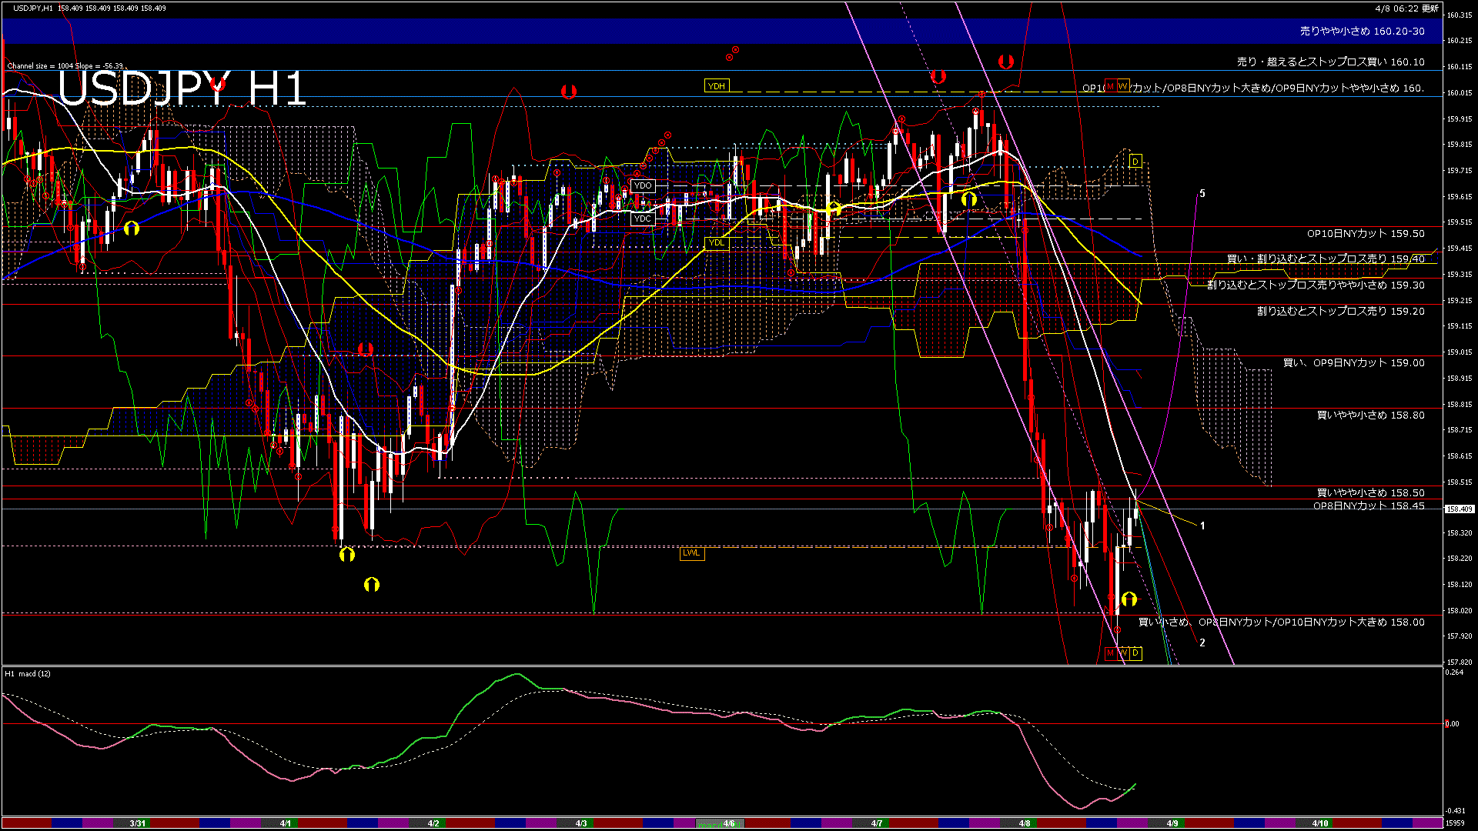Click the Channel size Slope text label

click(65, 66)
